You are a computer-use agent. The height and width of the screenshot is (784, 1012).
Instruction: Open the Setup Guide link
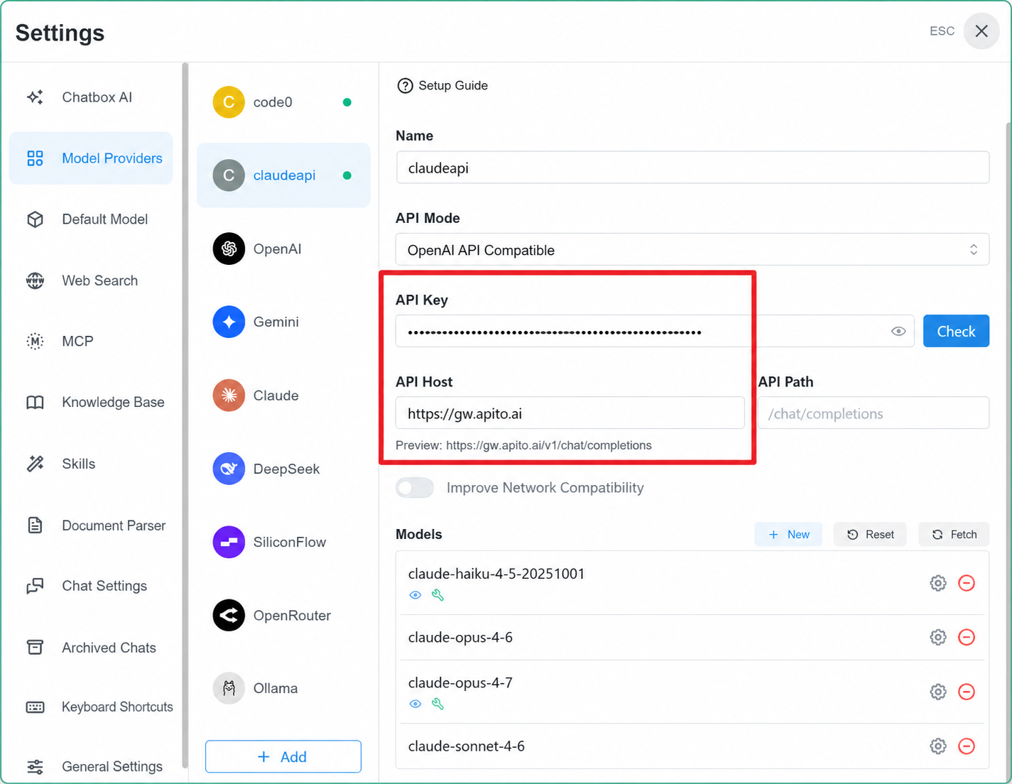pyautogui.click(x=442, y=85)
